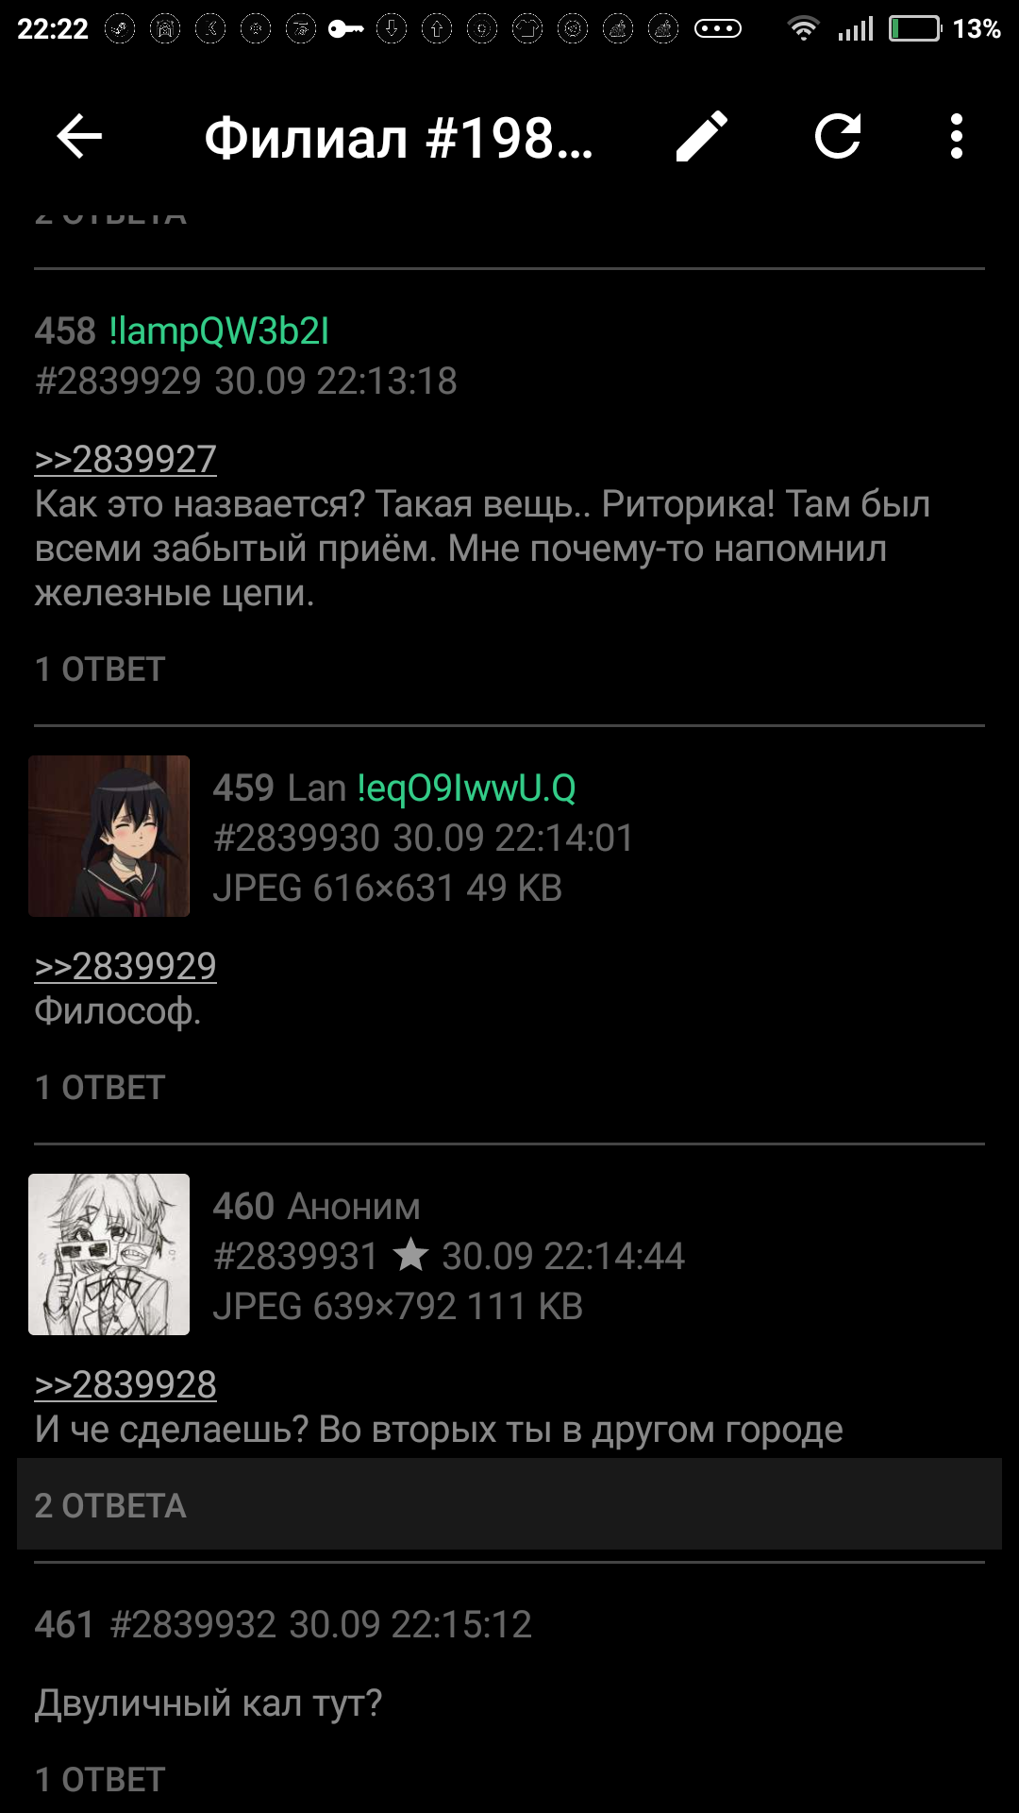The image size is (1019, 1813).
Task: Expand "1 ОТВЕТ" under post 458
Action: pyautogui.click(x=100, y=669)
